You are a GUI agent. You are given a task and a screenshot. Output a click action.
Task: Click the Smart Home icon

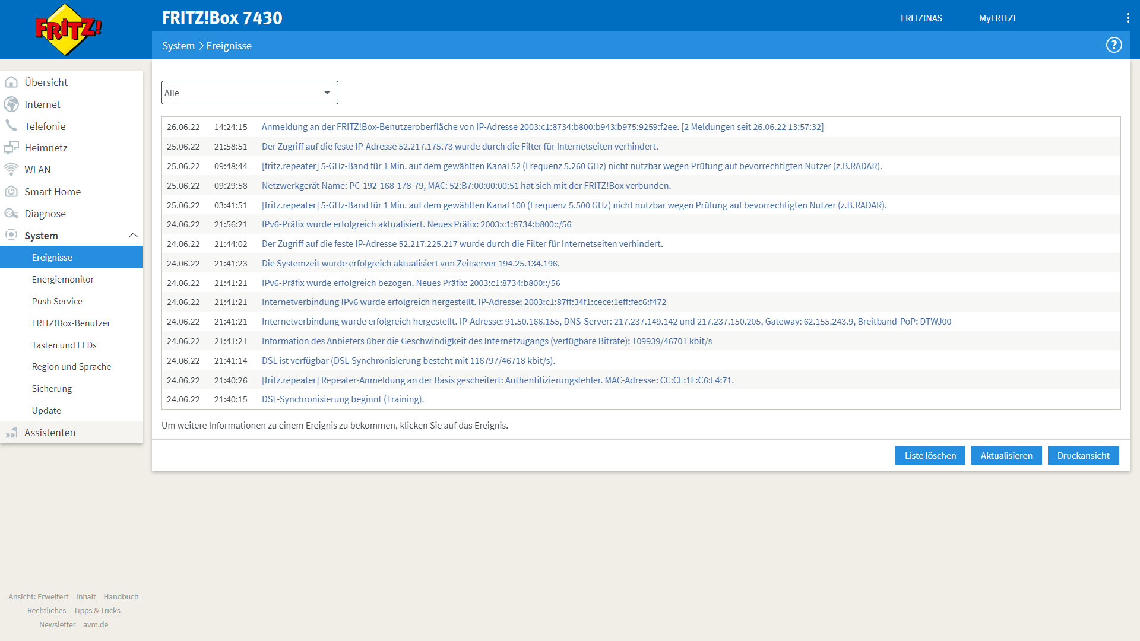(x=11, y=192)
